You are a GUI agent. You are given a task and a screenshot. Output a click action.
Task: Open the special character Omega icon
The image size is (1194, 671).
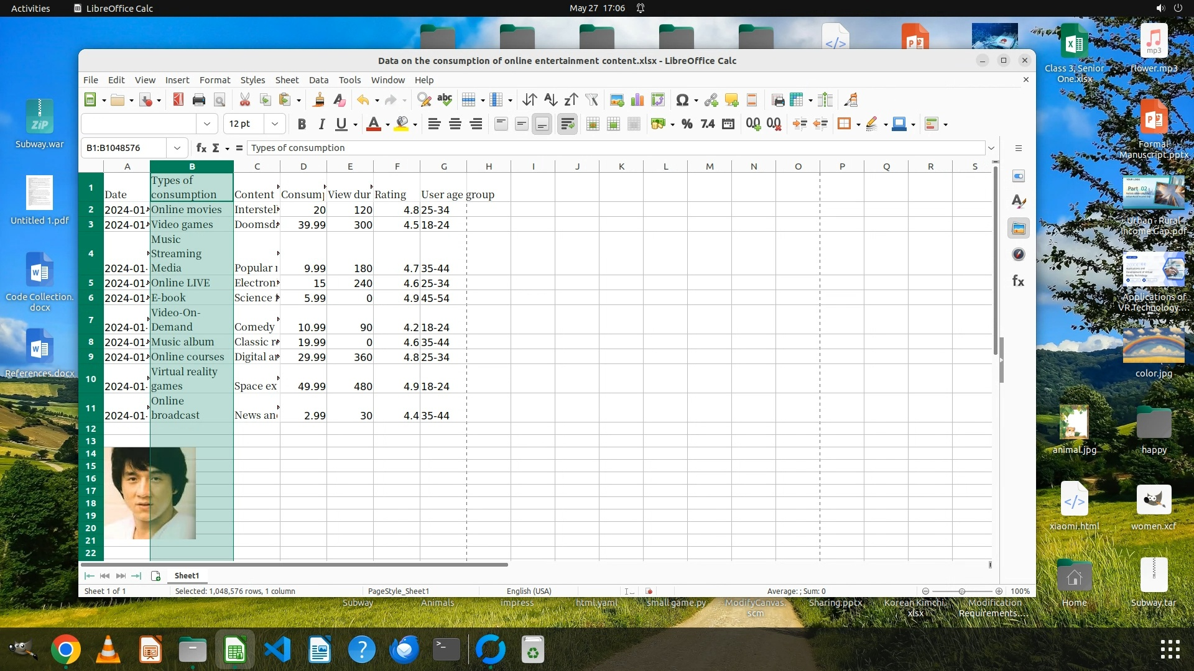click(682, 100)
